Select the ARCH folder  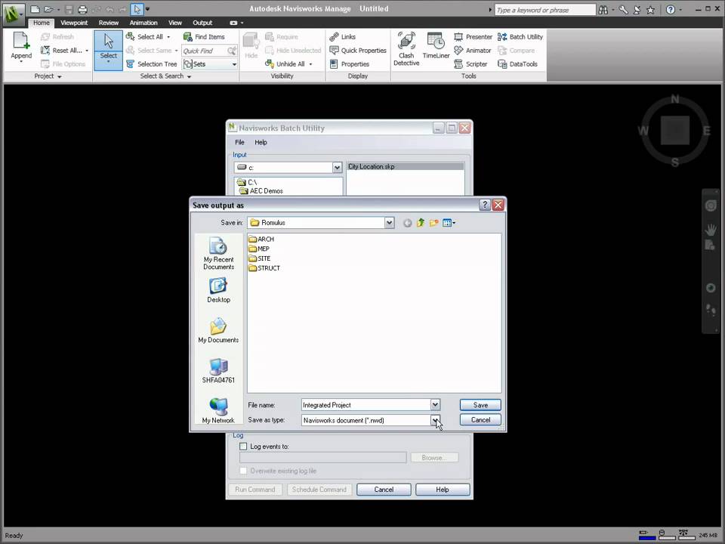[x=261, y=240]
